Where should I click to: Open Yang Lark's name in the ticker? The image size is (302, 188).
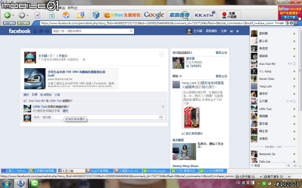[189, 83]
